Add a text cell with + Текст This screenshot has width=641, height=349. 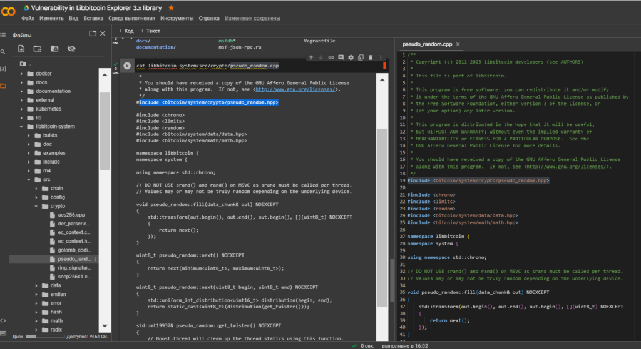[x=150, y=31]
